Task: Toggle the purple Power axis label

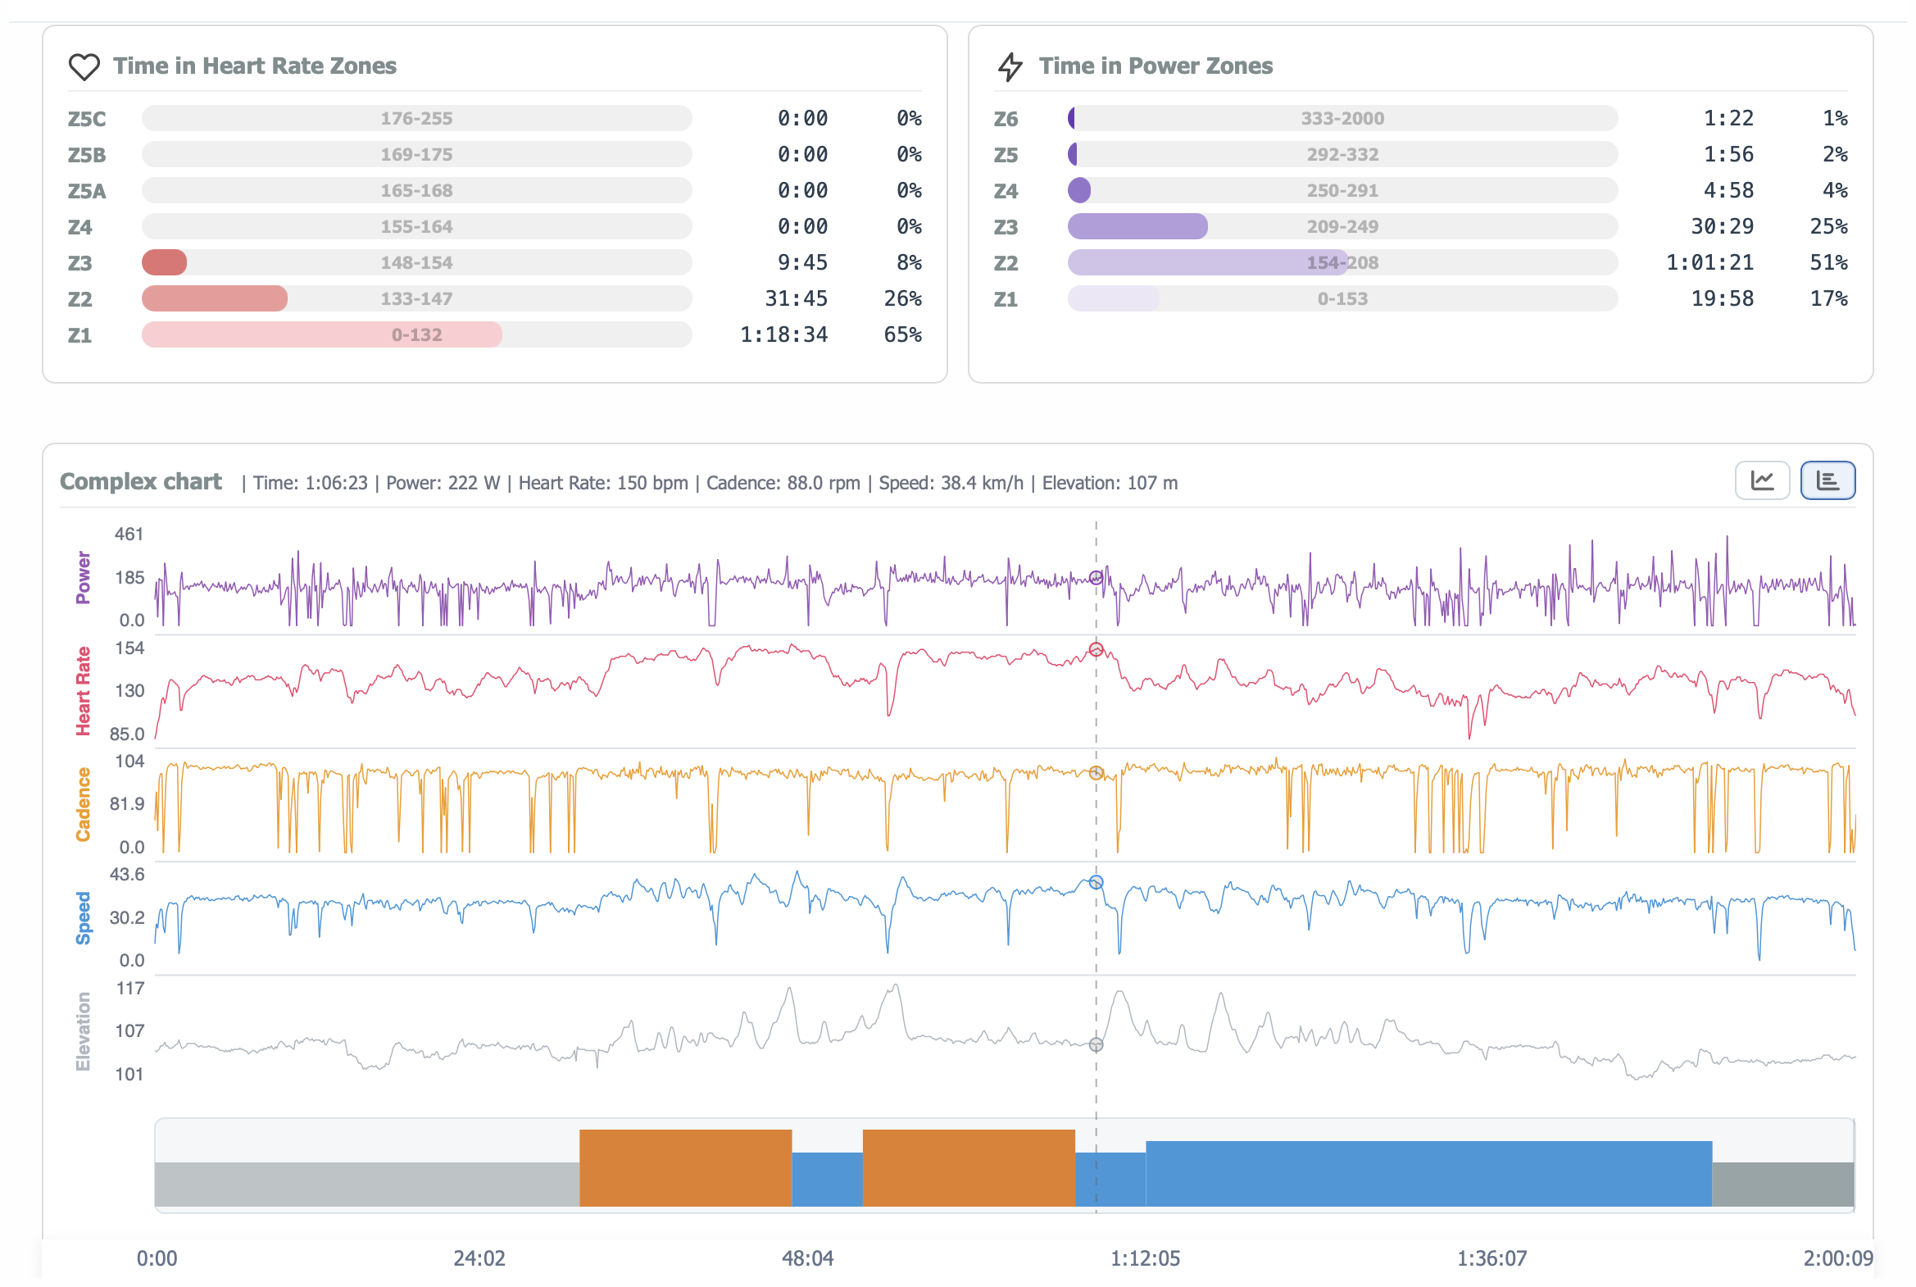Action: (83, 578)
